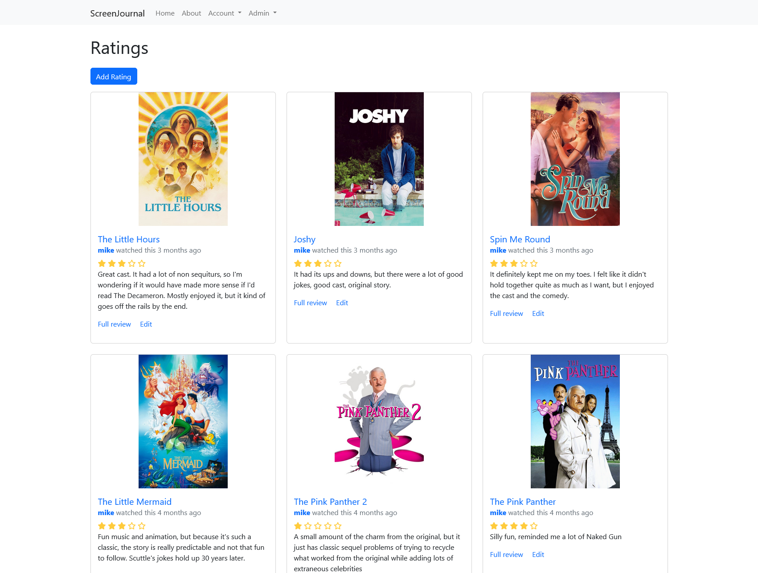Open the About page
This screenshot has width=758, height=573.
coord(191,13)
